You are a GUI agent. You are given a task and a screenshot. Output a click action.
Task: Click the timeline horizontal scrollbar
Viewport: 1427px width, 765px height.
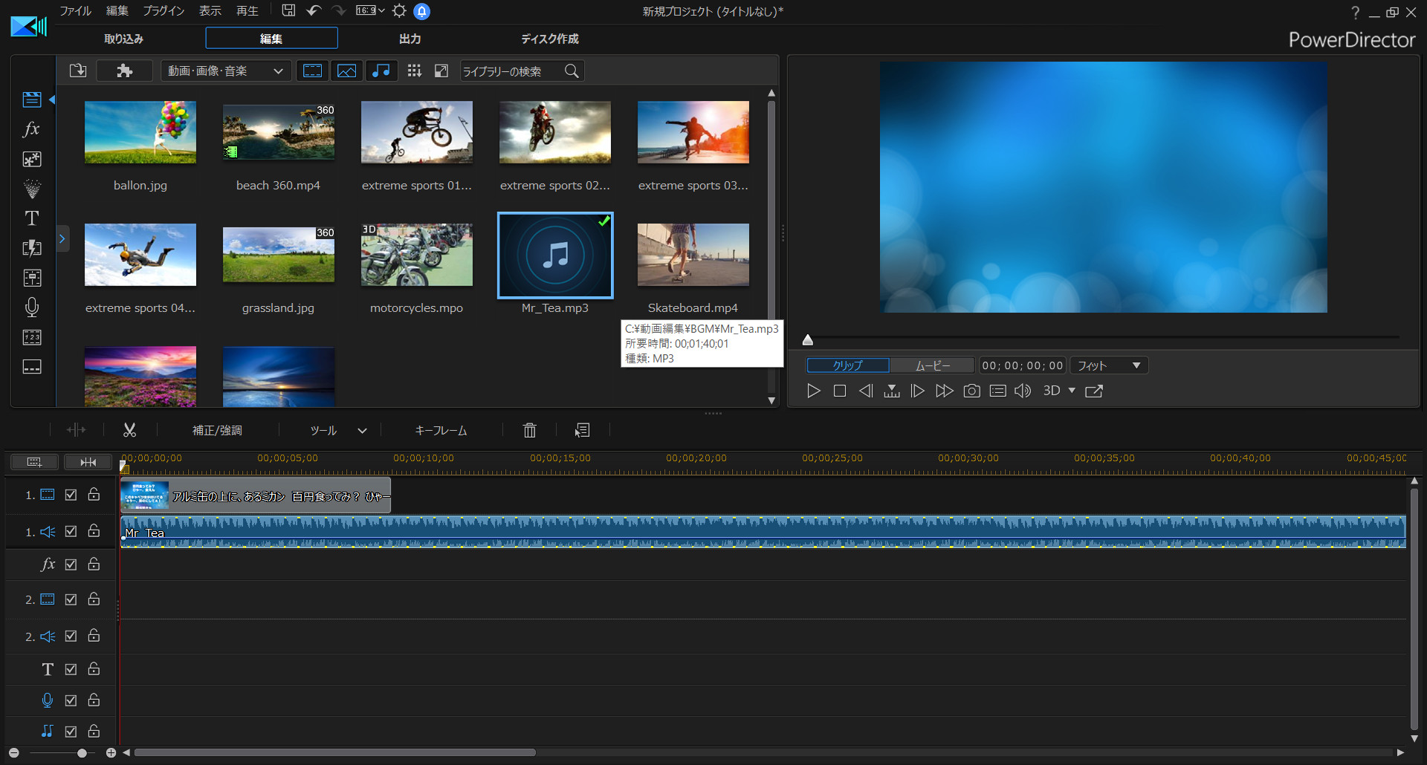coord(334,752)
